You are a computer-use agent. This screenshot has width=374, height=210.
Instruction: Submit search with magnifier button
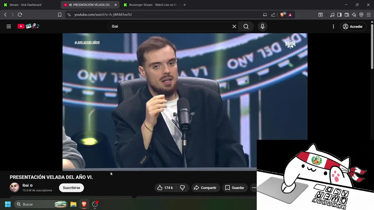pos(246,26)
